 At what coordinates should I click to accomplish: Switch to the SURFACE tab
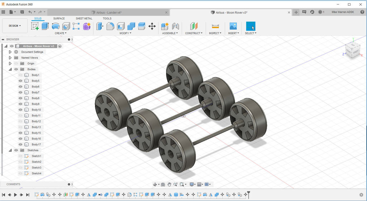coord(59,19)
